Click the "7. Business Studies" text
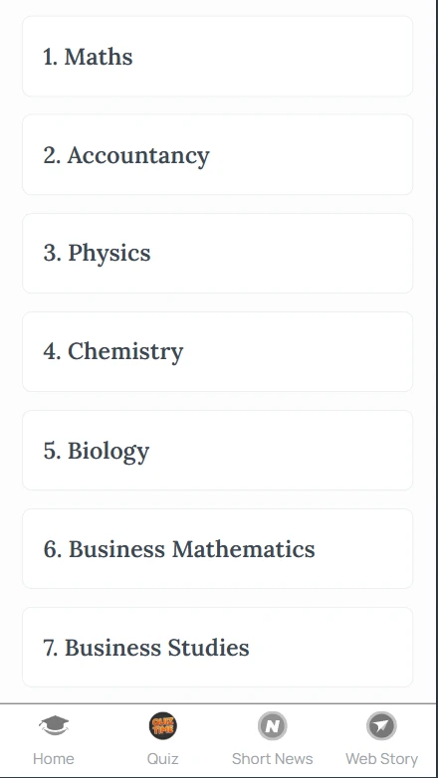The image size is (438, 778). [146, 648]
